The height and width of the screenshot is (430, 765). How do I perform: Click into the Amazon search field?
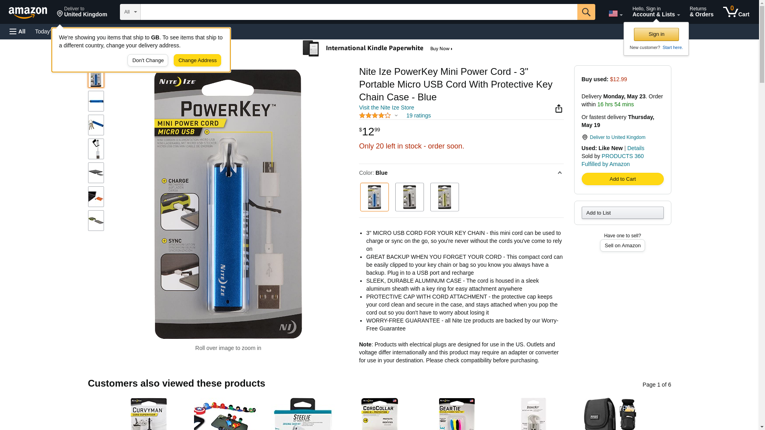tap(359, 12)
